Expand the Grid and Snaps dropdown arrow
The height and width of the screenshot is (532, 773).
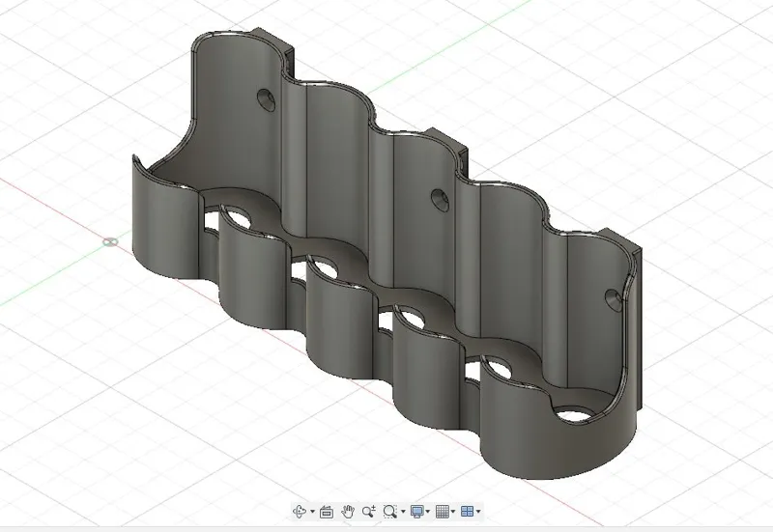[x=453, y=512]
